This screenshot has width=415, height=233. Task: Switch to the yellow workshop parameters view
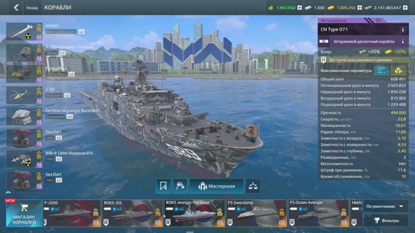coord(398,71)
